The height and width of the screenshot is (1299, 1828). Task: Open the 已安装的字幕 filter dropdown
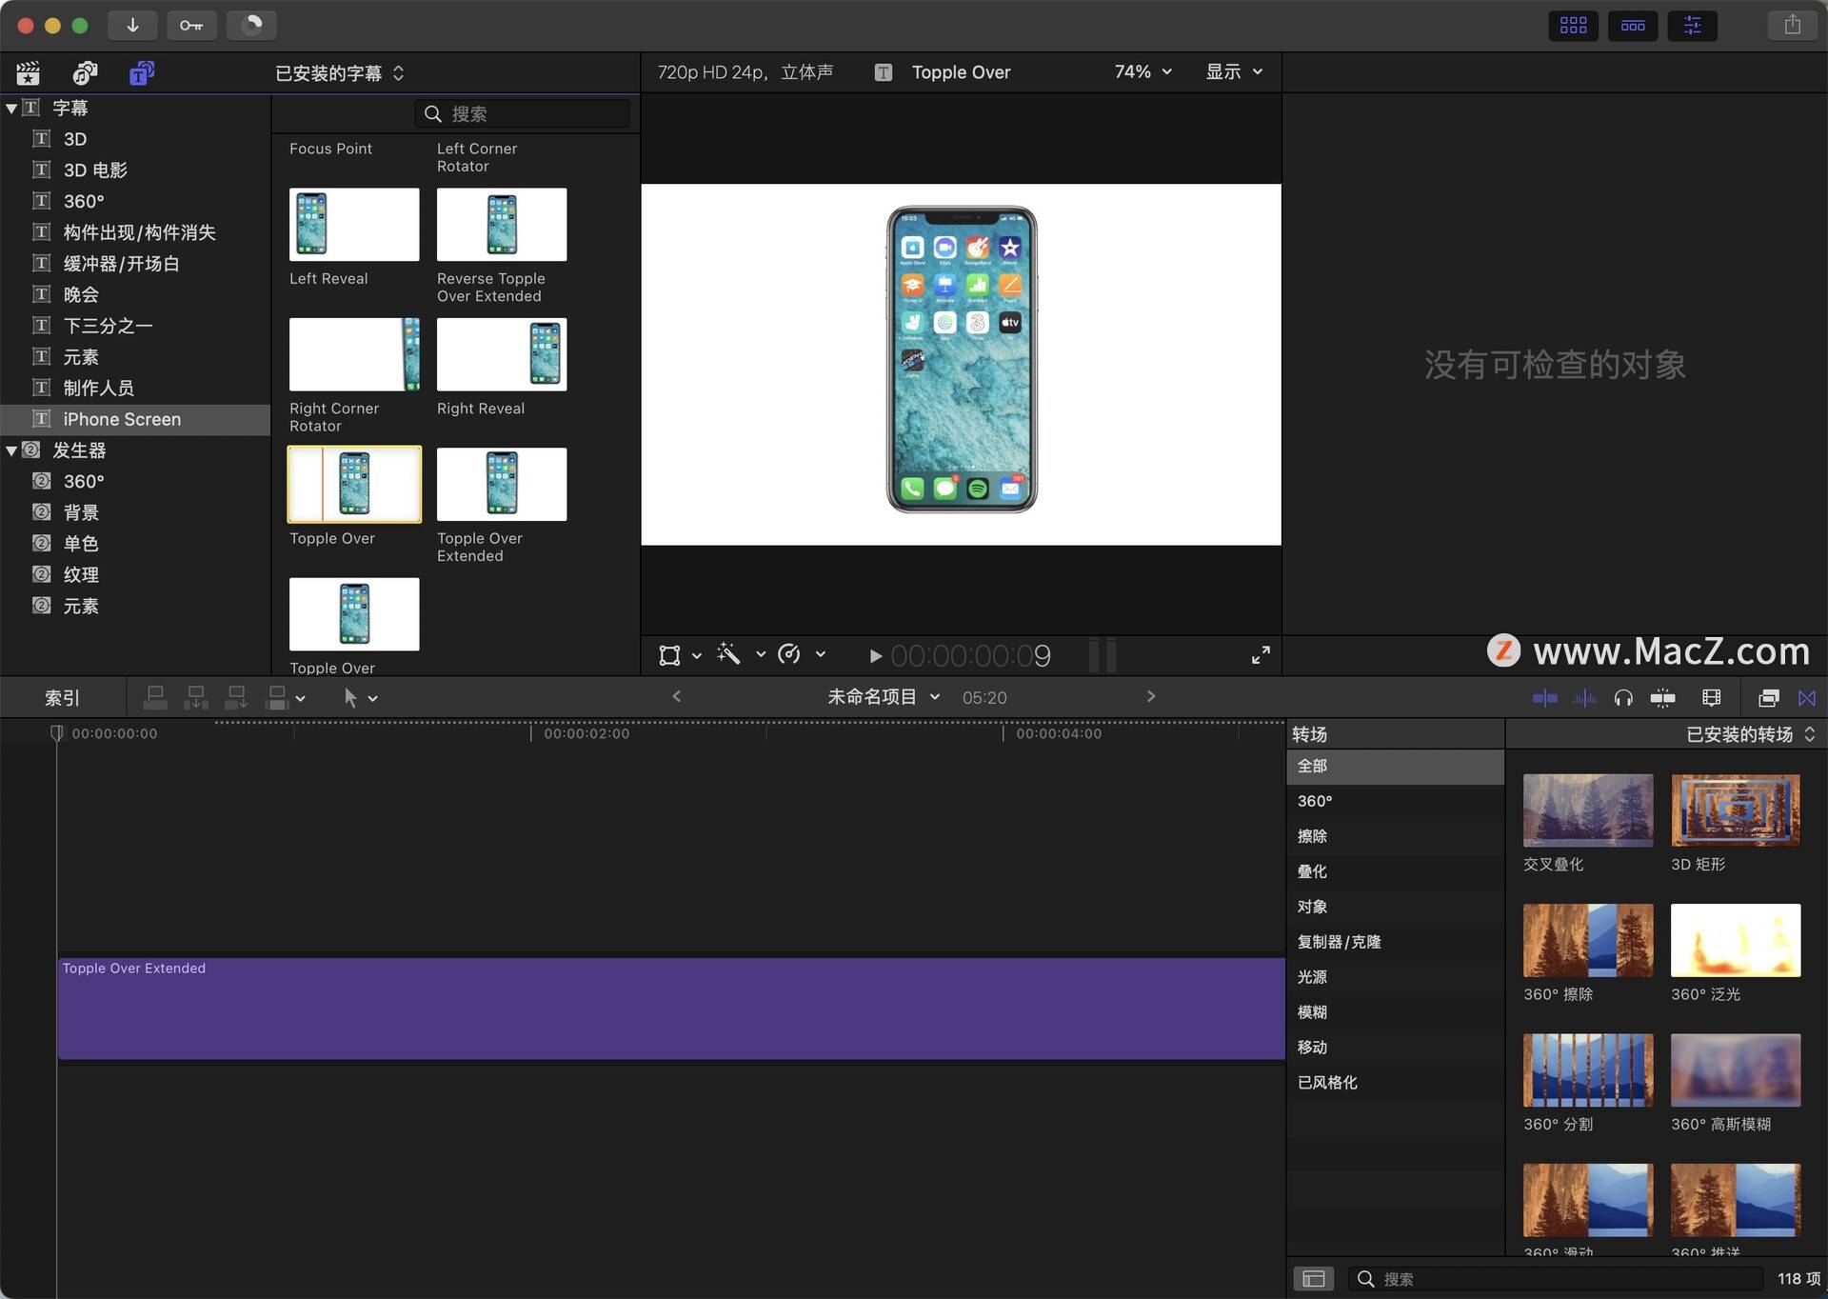point(340,73)
